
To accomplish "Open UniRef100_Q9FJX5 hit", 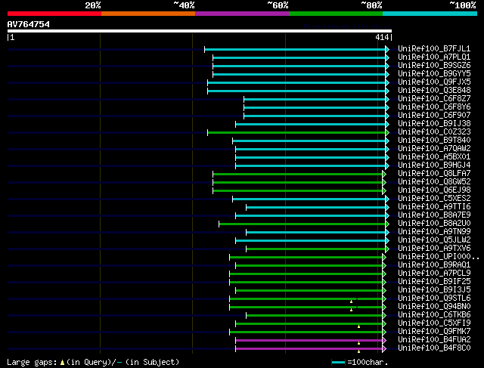I will (x=434, y=82).
